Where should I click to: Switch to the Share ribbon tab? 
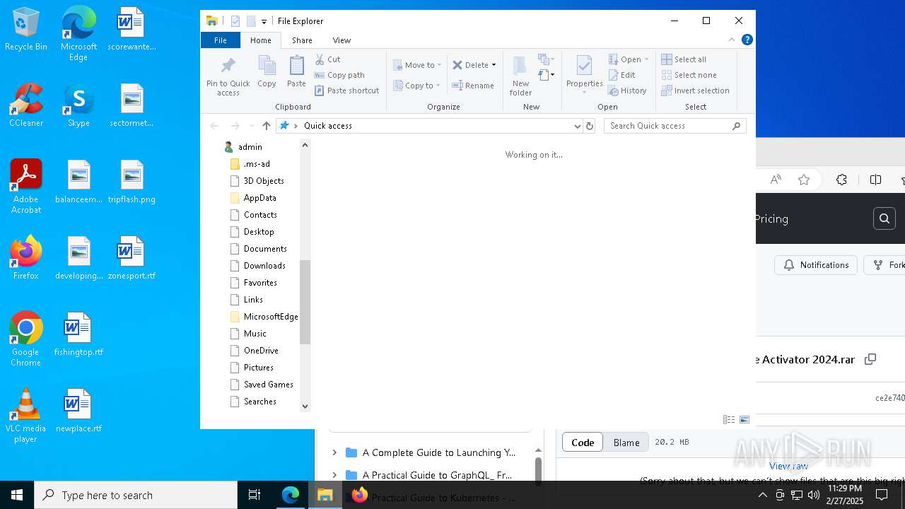pyautogui.click(x=302, y=40)
